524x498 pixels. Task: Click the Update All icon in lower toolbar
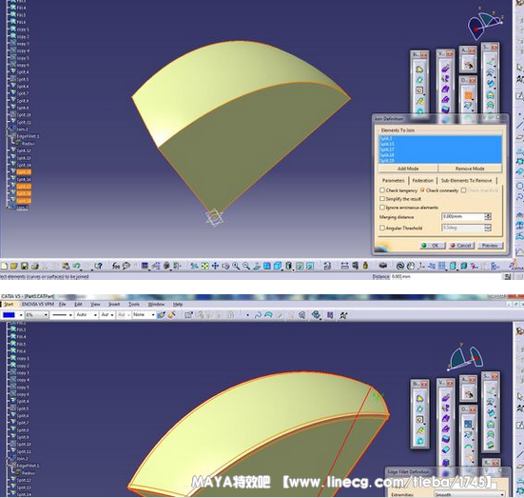point(400,266)
